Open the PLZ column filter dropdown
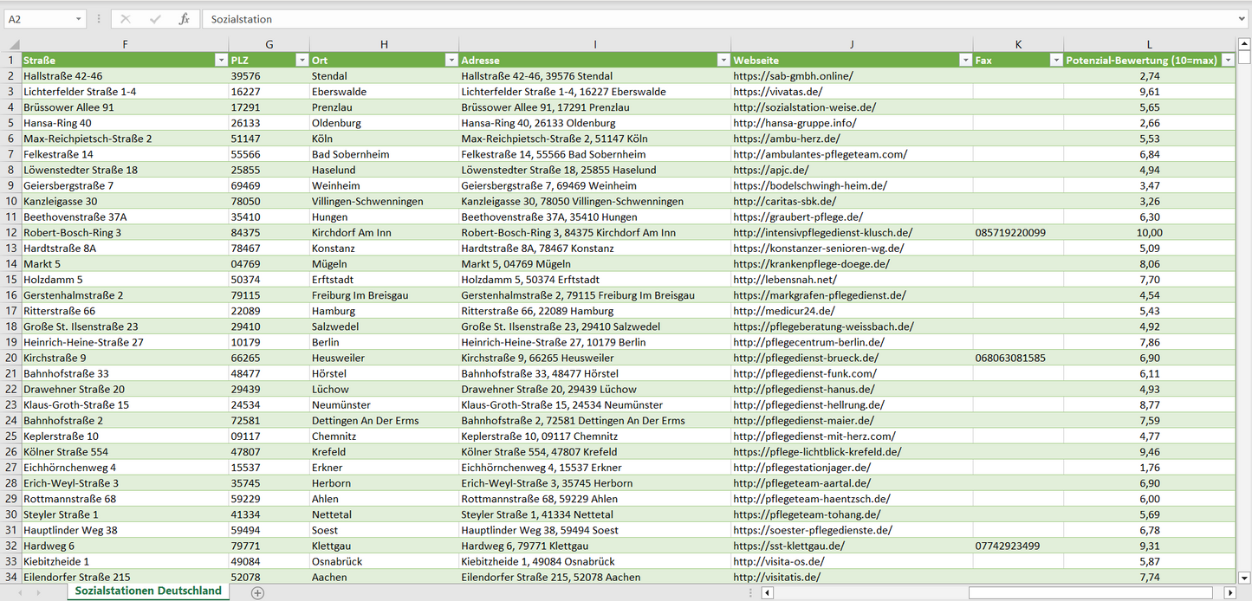1252x601 pixels. click(x=302, y=61)
